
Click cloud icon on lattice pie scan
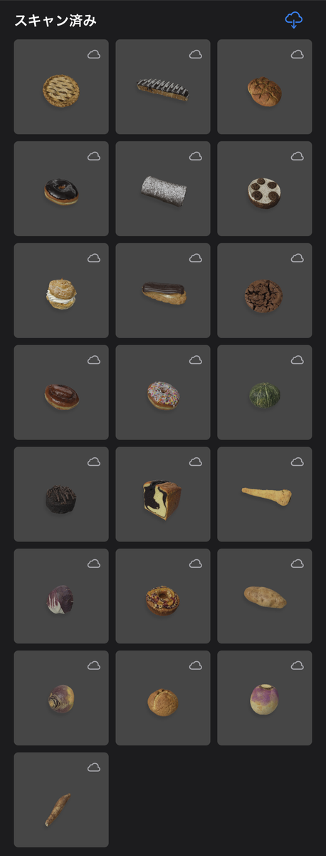[x=94, y=54]
